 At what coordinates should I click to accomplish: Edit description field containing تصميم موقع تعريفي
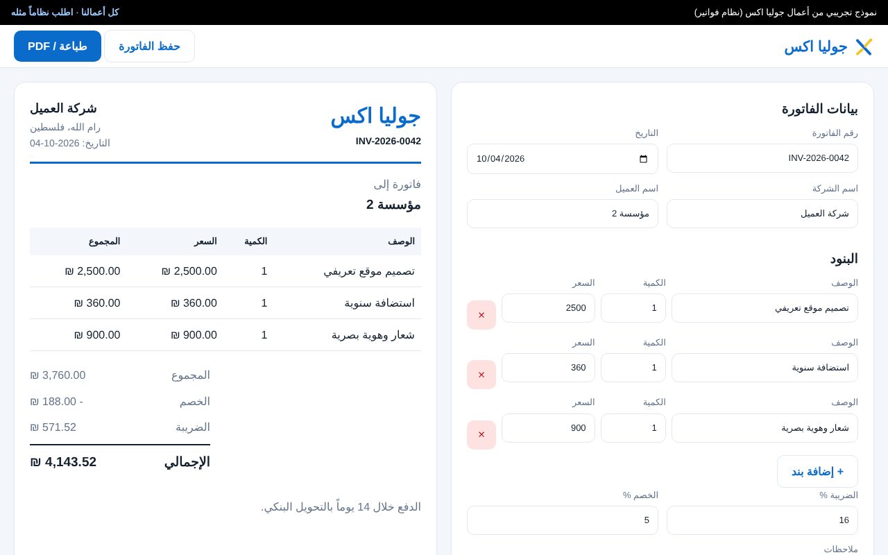[x=765, y=308]
